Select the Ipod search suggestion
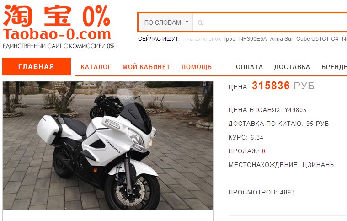Viewport: 347px width, 221px height. (x=230, y=39)
